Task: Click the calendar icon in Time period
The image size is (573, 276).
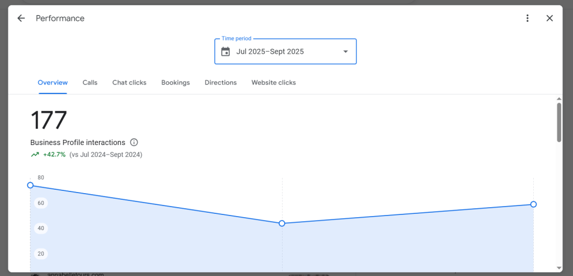Action: [226, 52]
